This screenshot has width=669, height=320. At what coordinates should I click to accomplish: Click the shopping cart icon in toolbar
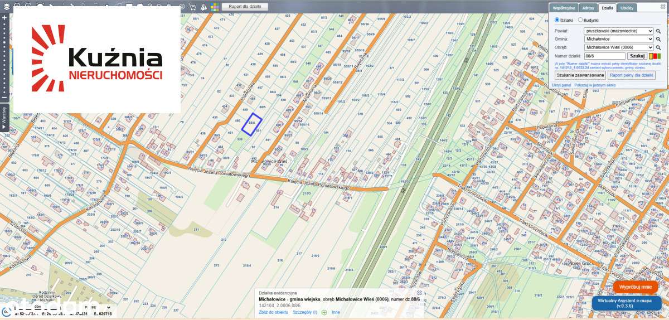193,7
